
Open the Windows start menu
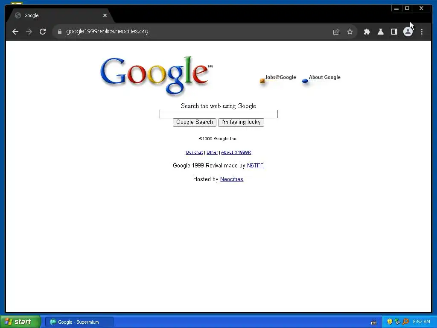[20, 322]
